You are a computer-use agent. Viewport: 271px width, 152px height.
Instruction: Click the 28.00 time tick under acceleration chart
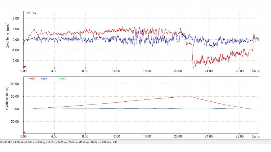240,71
